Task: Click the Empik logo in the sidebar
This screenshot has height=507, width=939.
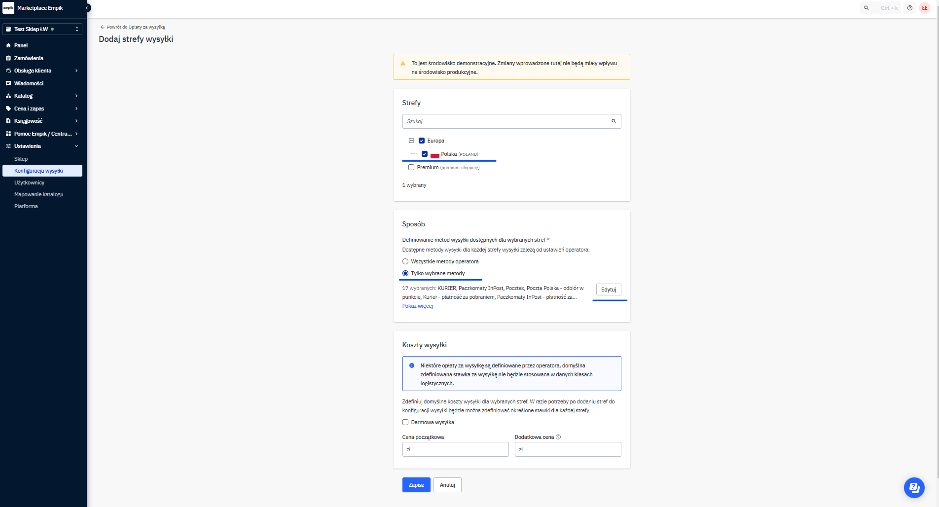Action: click(x=8, y=8)
